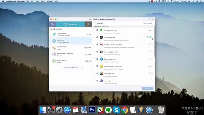Reveal Funter in Finder via arrow icon

tap(144, 40)
